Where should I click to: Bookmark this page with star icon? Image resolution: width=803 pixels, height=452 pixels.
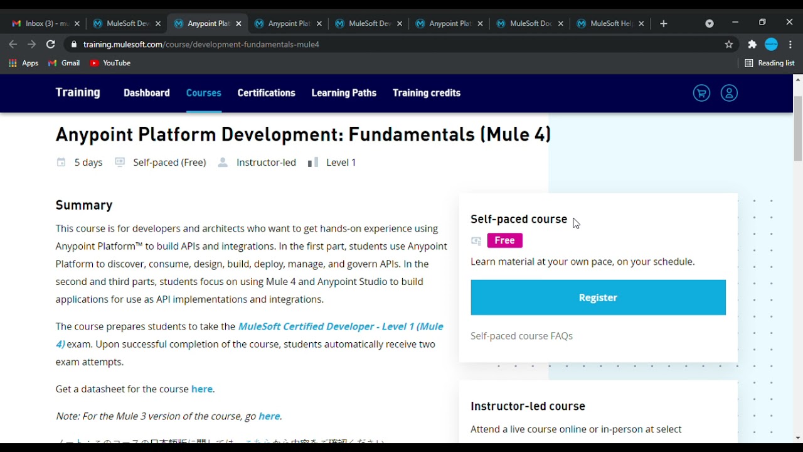(x=729, y=45)
